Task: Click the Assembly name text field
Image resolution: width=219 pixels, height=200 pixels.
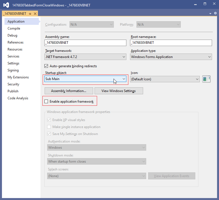Action: [85, 43]
